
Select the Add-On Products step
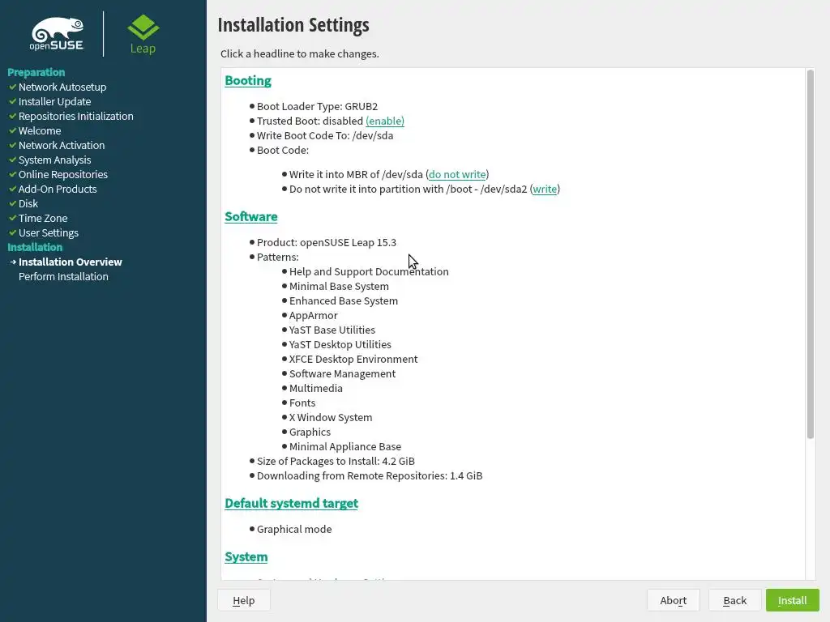58,189
